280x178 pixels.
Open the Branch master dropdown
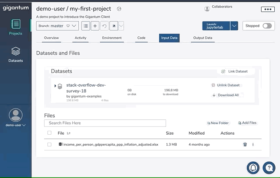(57, 26)
